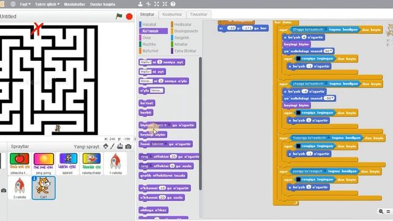
Task: Select the Grow sprite tool in top toolbar
Action: pos(157,4)
